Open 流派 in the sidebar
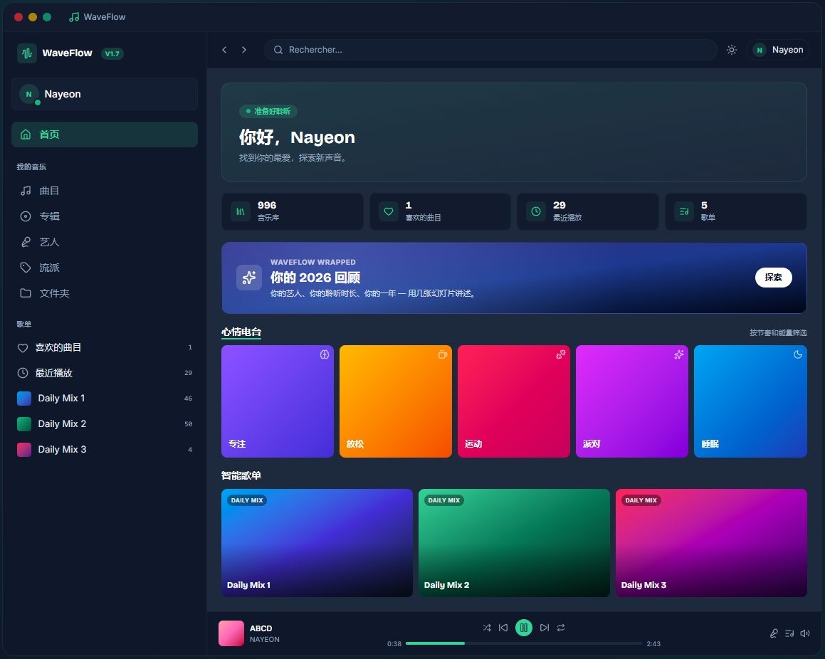The image size is (825, 659). pos(105,268)
